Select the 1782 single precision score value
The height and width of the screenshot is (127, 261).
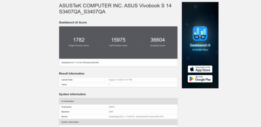tap(79, 40)
